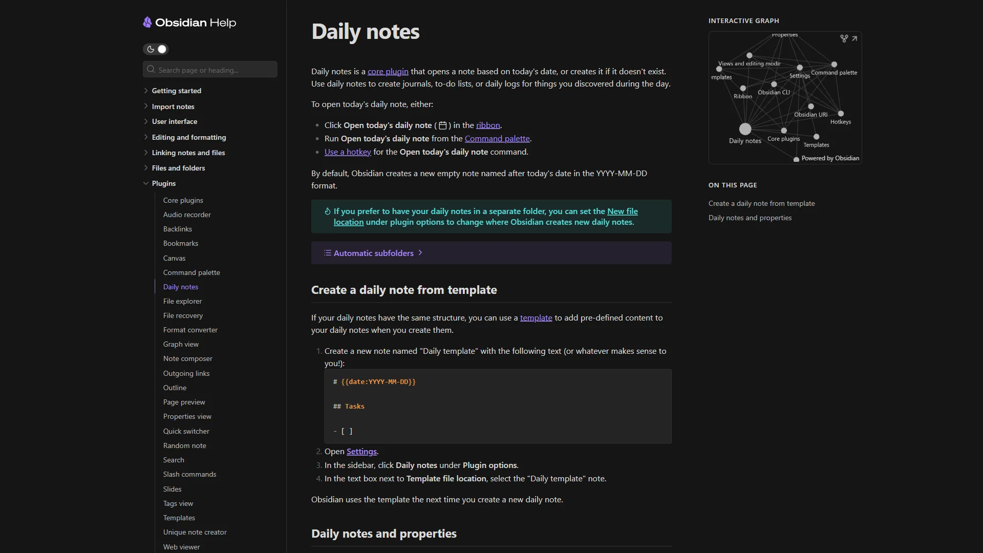Click the search page or heading field
Image resolution: width=983 pixels, height=553 pixels.
tap(210, 70)
